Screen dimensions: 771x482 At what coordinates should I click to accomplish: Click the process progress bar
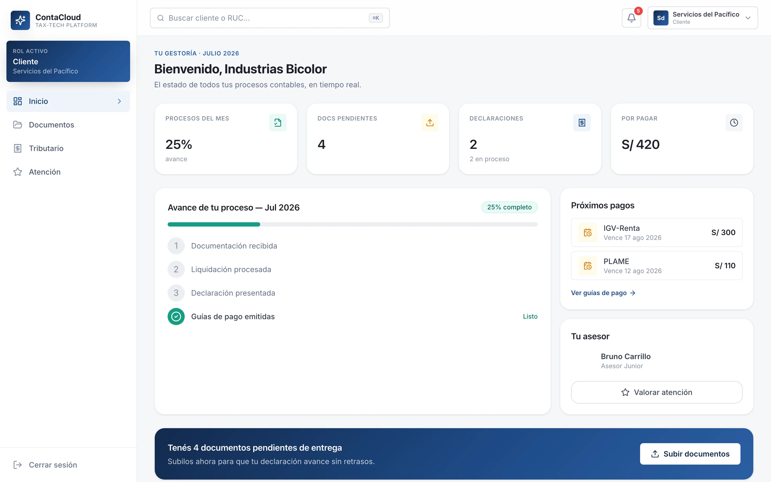(x=352, y=224)
